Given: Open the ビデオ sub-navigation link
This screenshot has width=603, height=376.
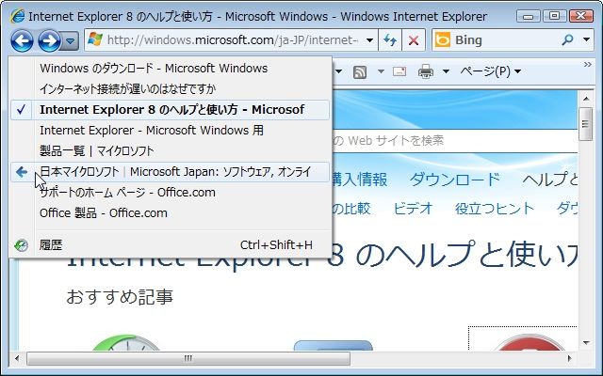Looking at the screenshot, I should (x=413, y=209).
